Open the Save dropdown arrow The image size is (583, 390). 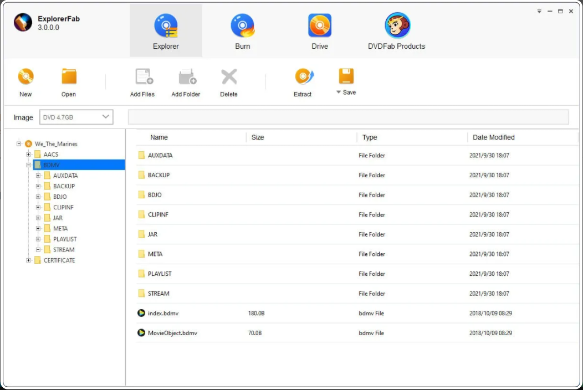click(x=339, y=92)
